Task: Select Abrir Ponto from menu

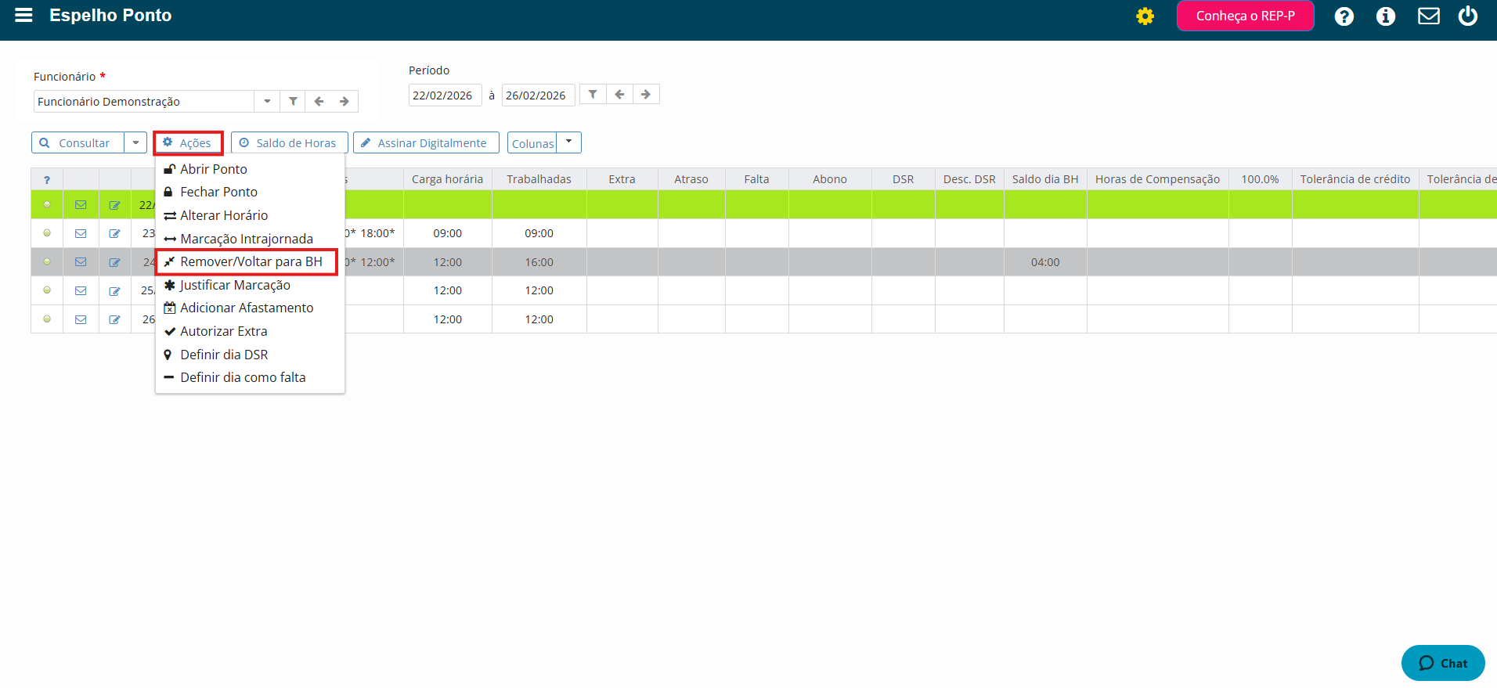Action: point(250,169)
